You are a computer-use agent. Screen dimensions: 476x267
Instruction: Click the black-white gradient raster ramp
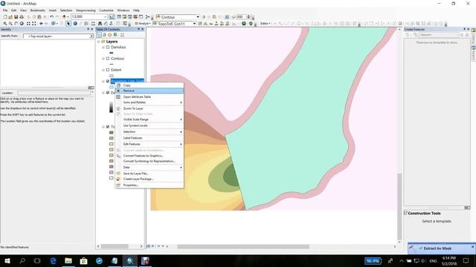pos(111,107)
